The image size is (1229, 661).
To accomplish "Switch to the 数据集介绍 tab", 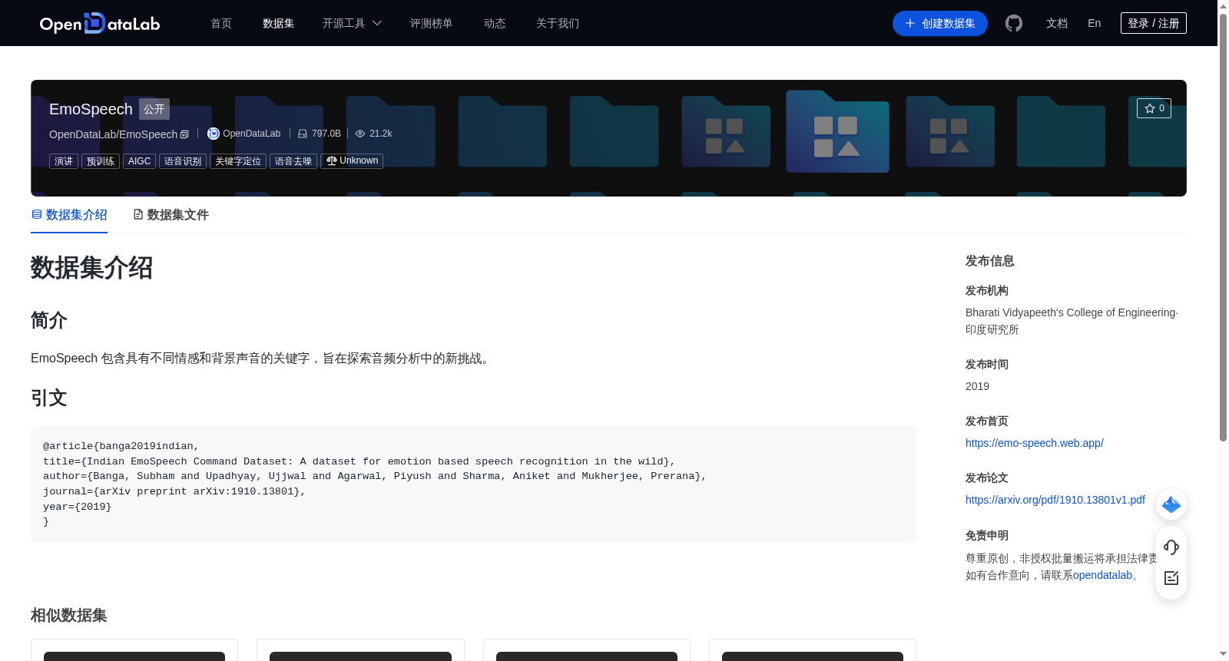I will [x=69, y=215].
